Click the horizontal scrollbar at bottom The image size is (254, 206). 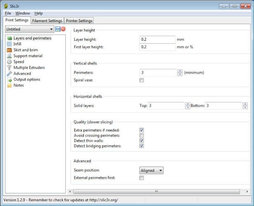coord(156,192)
